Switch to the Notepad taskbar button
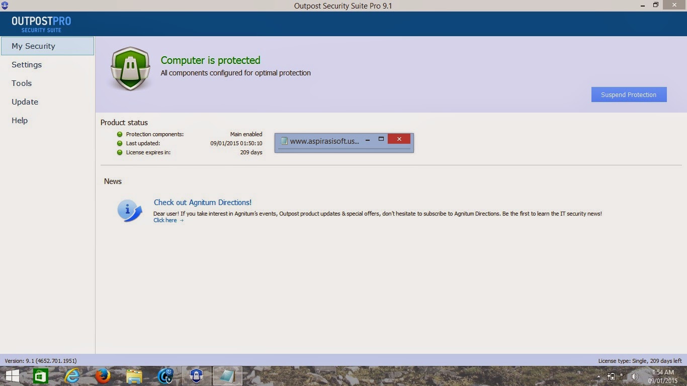Viewport: 687px width, 386px height. coord(227,376)
